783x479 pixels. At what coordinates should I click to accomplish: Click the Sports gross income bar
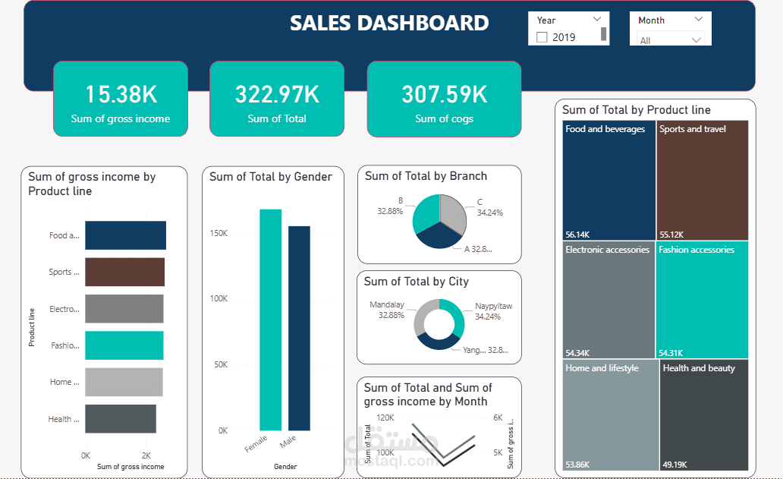[125, 273]
